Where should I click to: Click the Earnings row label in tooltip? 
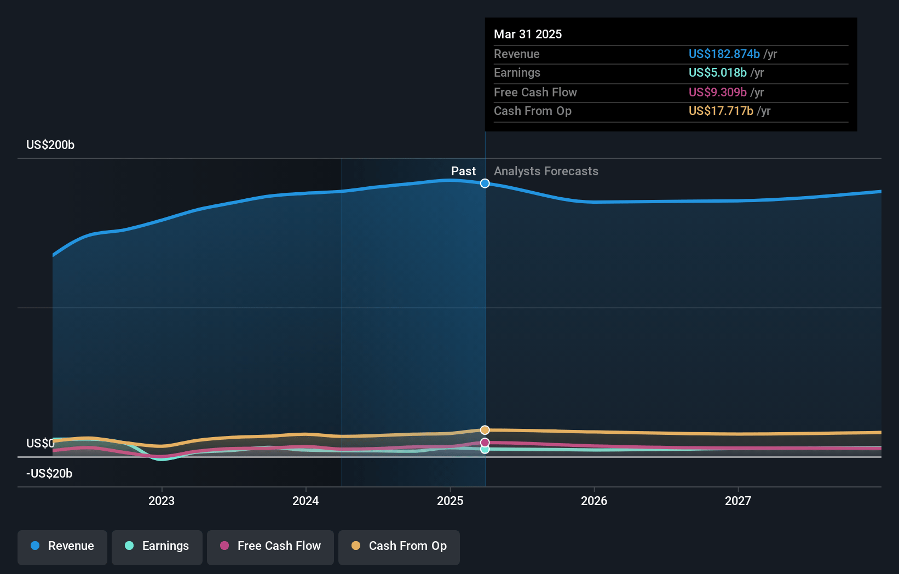pyautogui.click(x=517, y=72)
